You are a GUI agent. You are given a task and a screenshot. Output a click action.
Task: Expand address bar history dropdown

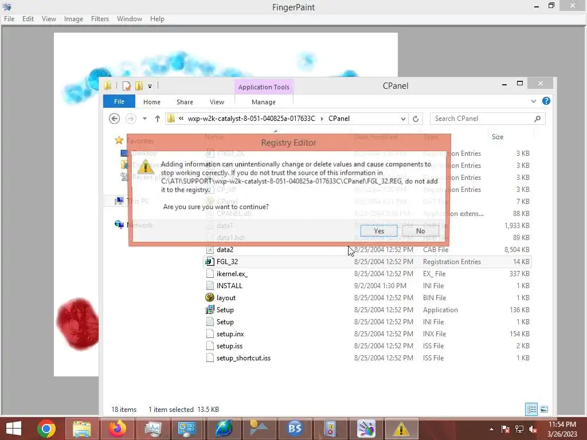(403, 119)
